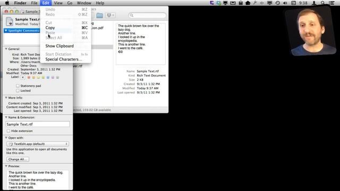Click the AirPlay display icon beside Time Machine
340x191 pixels.
pos(270,3)
